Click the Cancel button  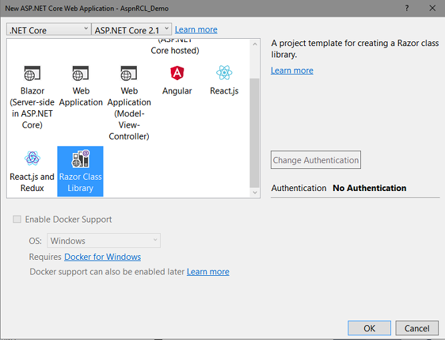417,328
